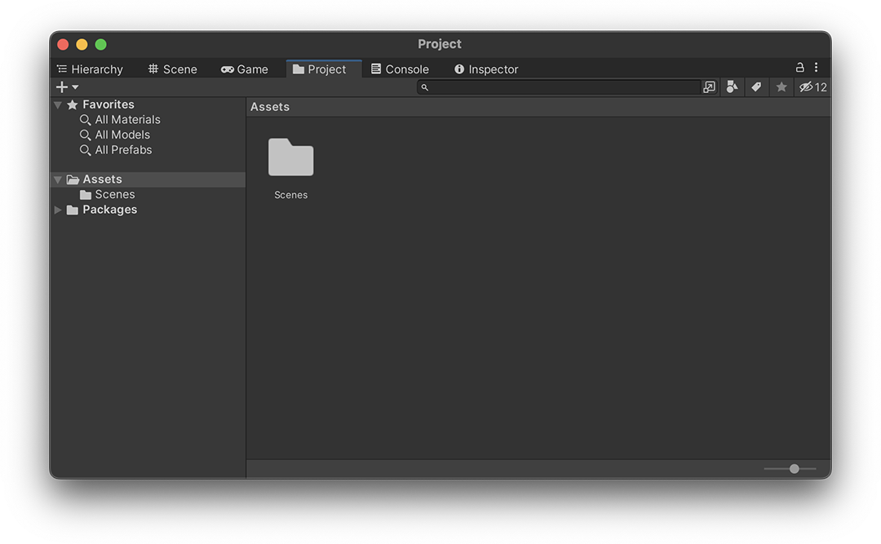
Task: Toggle the panel lock icon
Action: (x=799, y=68)
